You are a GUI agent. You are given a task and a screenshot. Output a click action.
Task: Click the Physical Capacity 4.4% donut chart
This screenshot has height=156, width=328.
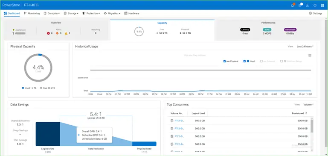pos(38,68)
